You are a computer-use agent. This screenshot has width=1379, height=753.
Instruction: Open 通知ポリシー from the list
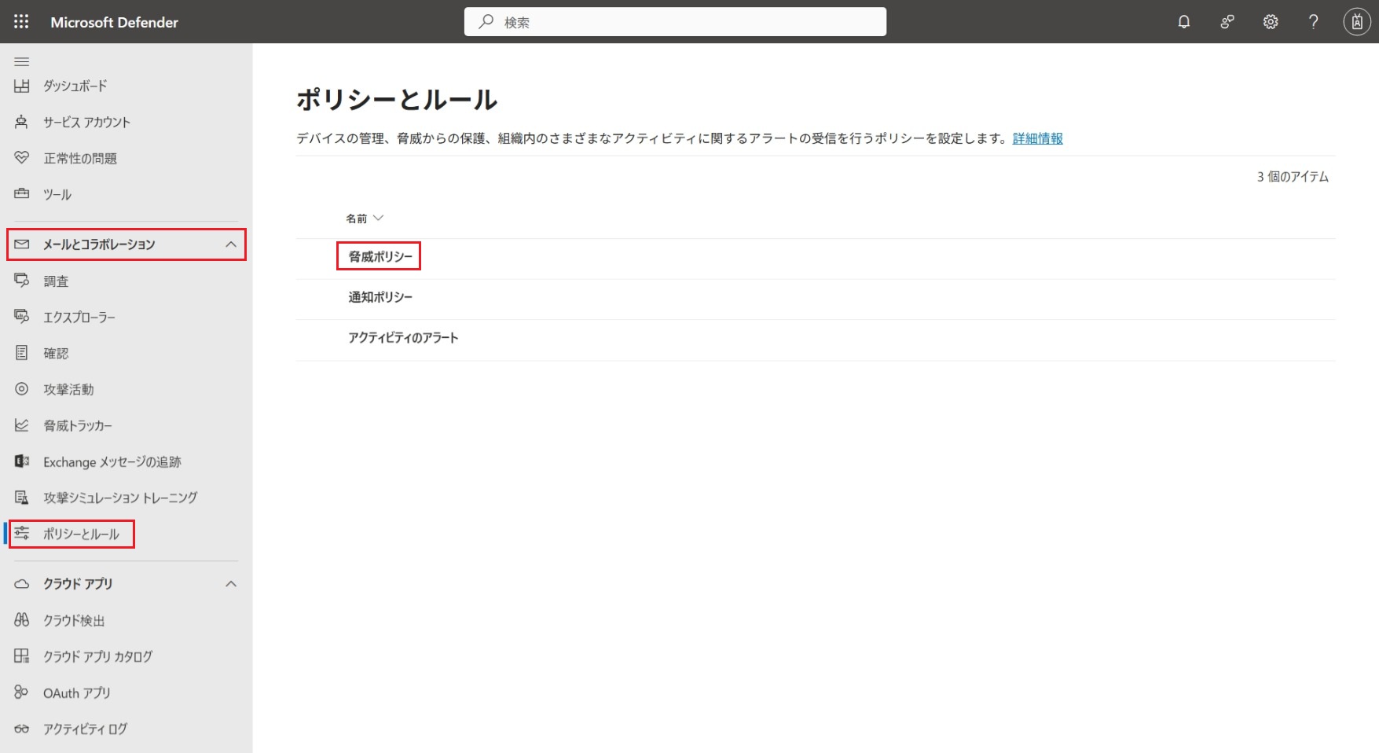380,297
